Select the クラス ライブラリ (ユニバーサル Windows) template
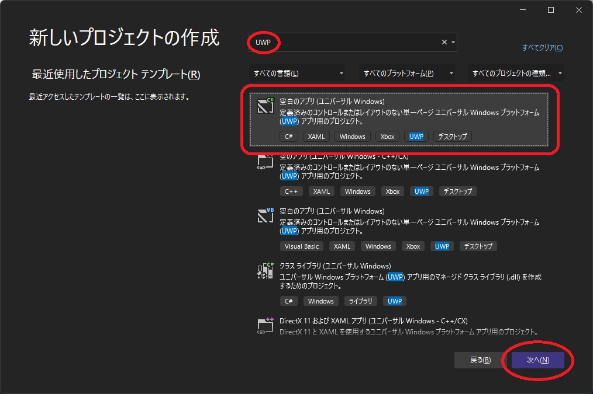The width and height of the screenshot is (593, 394). [x=399, y=284]
